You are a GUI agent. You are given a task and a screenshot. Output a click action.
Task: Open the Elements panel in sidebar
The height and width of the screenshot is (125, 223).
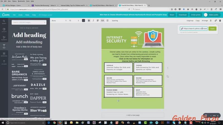(x=4, y=38)
